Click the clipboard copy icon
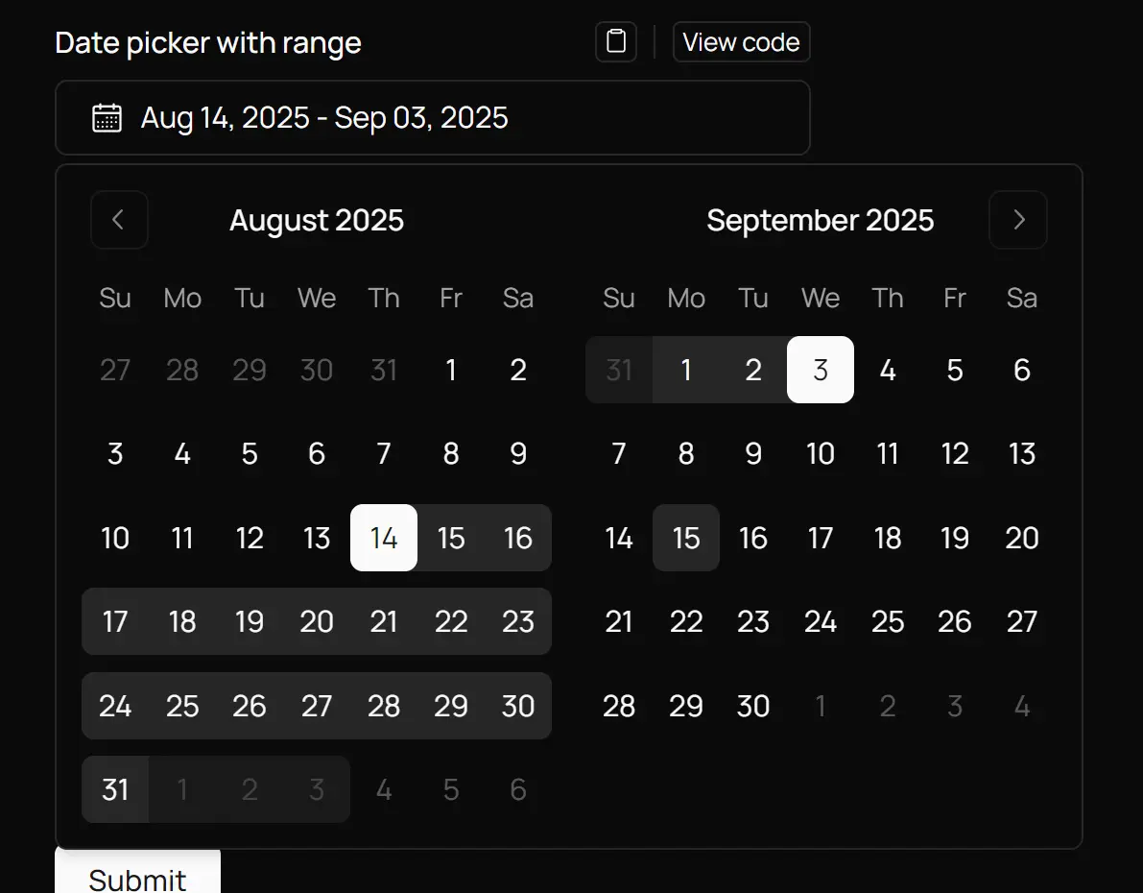 click(616, 42)
